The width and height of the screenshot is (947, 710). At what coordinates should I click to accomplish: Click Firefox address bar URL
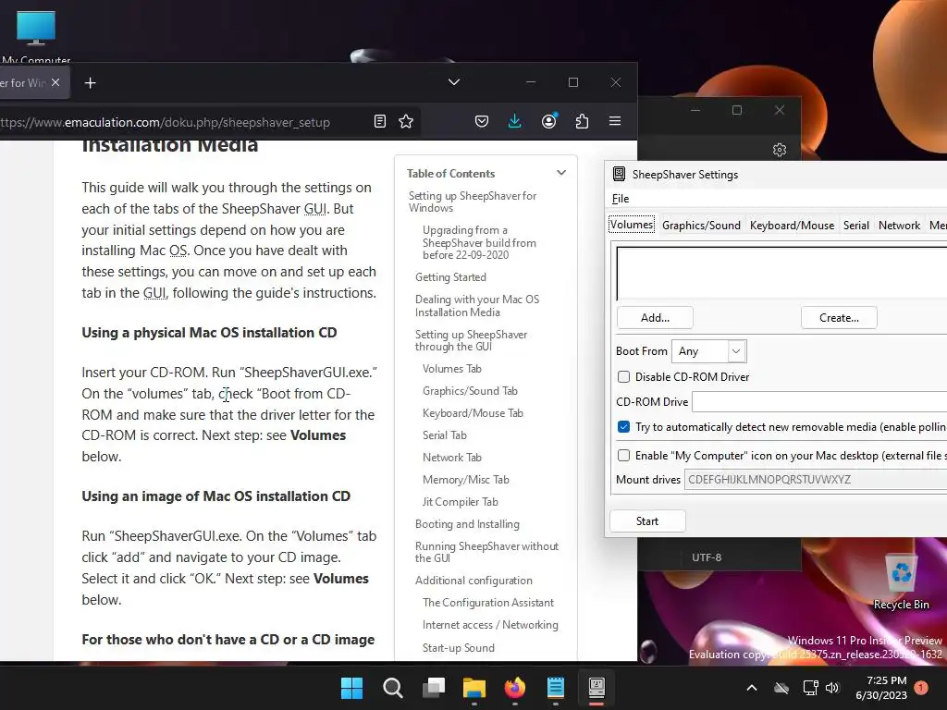coord(165,122)
